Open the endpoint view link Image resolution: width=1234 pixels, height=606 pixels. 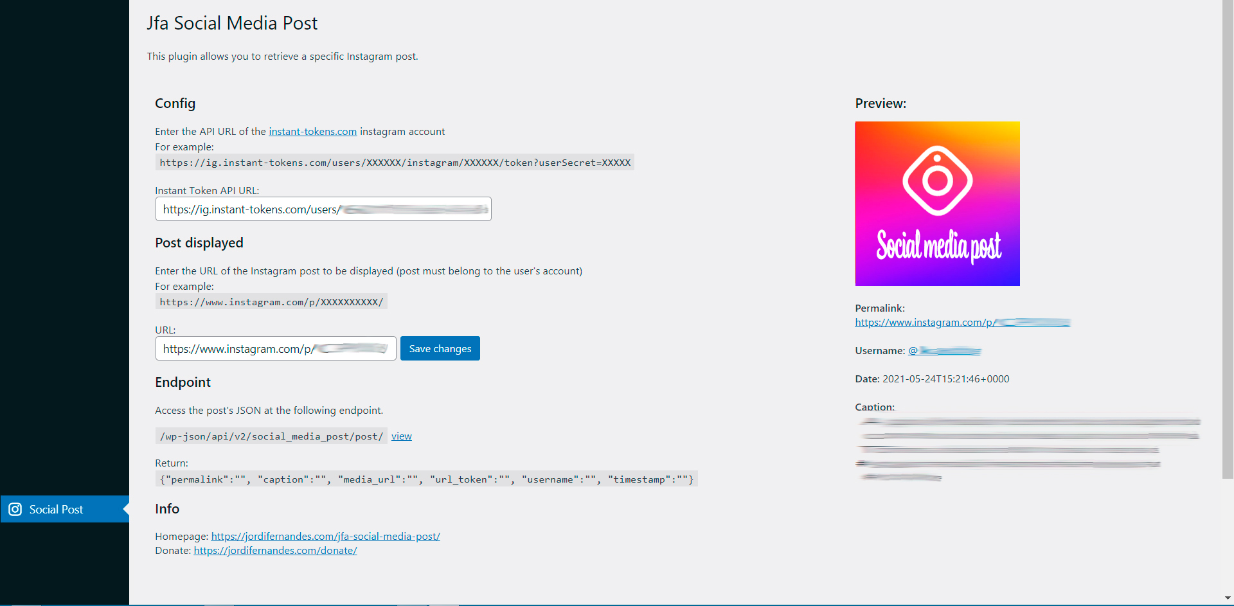[402, 436]
